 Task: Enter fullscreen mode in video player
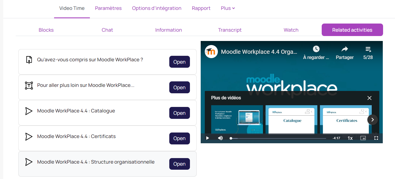point(376,138)
